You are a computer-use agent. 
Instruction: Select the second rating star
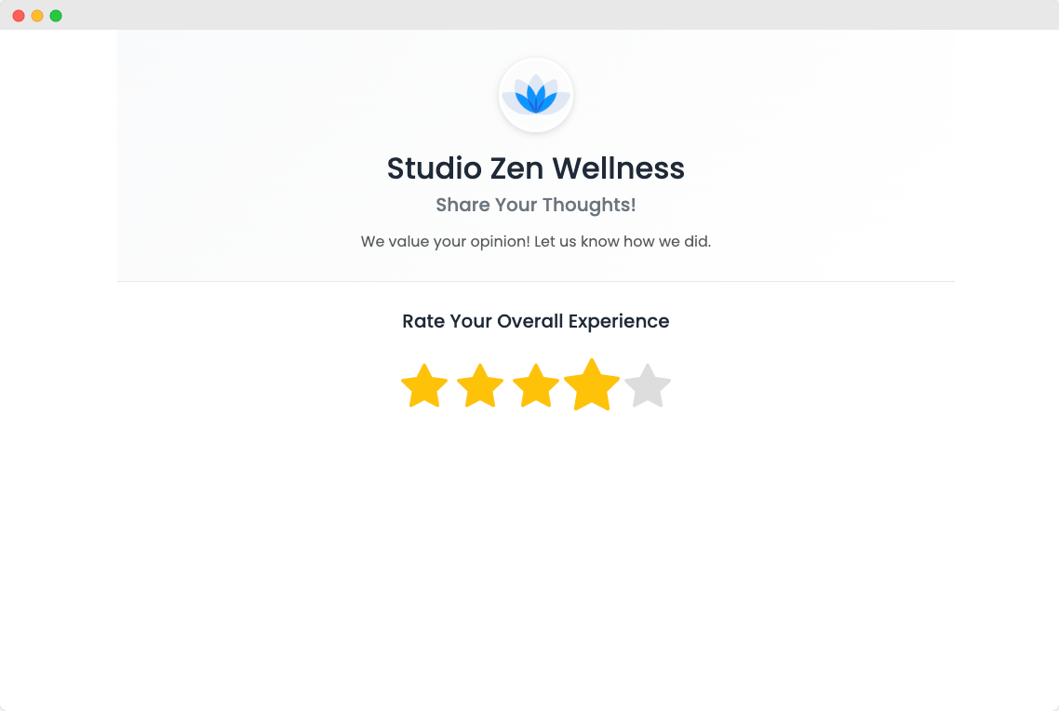click(x=480, y=386)
